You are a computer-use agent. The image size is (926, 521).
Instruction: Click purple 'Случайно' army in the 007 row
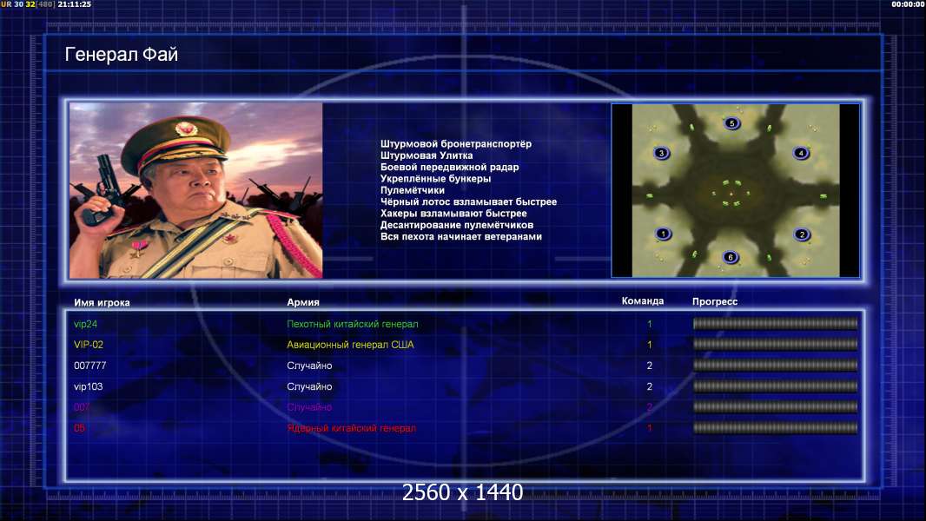click(x=309, y=407)
